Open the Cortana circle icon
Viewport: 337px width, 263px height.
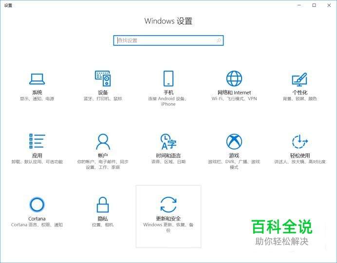coord(37,205)
